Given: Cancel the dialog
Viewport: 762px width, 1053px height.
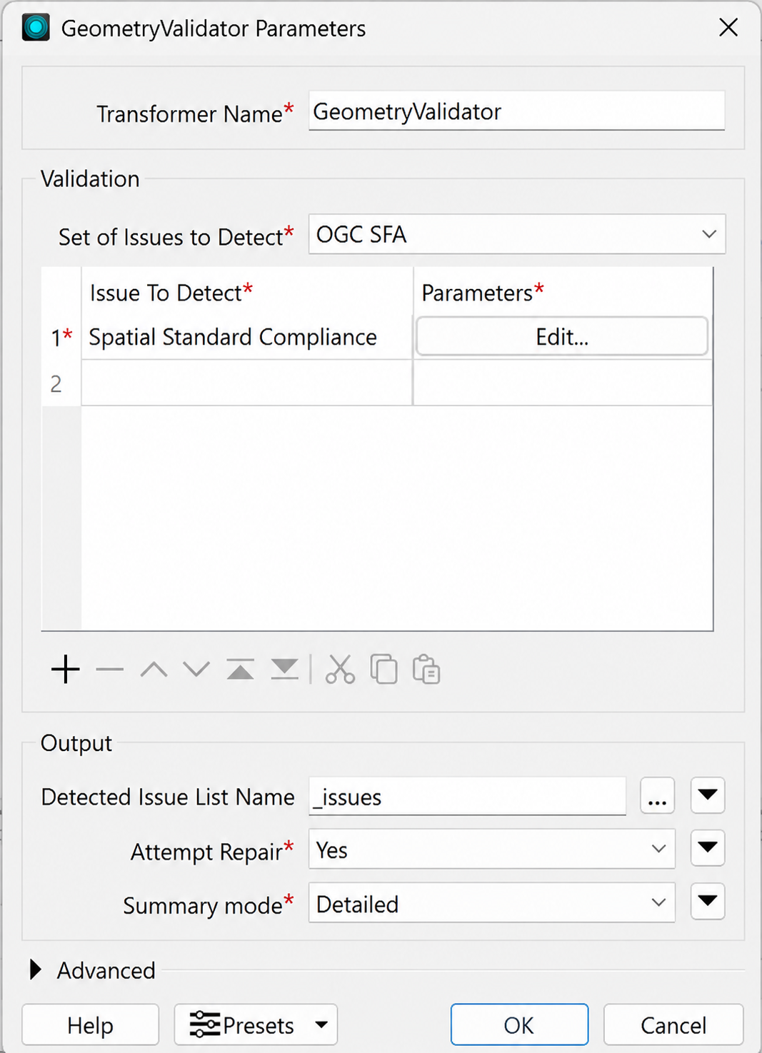Looking at the screenshot, I should pyautogui.click(x=673, y=1025).
